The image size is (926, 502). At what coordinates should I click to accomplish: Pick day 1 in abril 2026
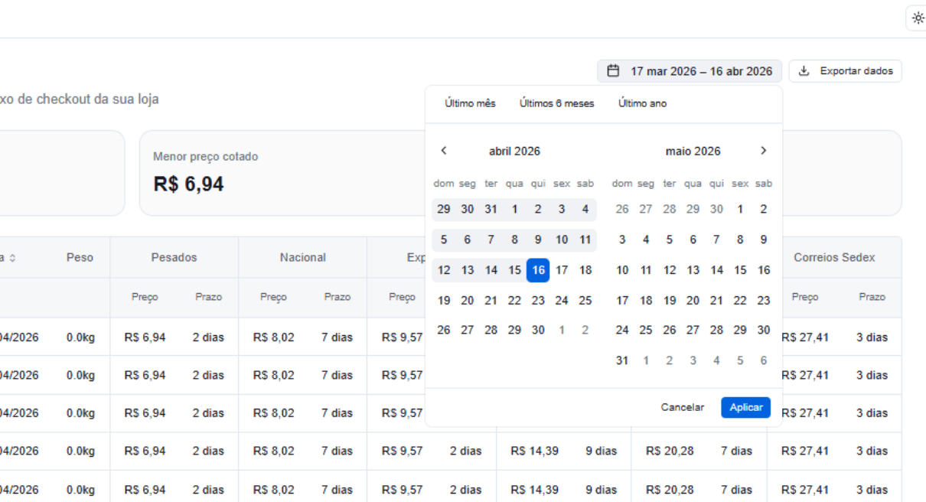click(x=514, y=209)
